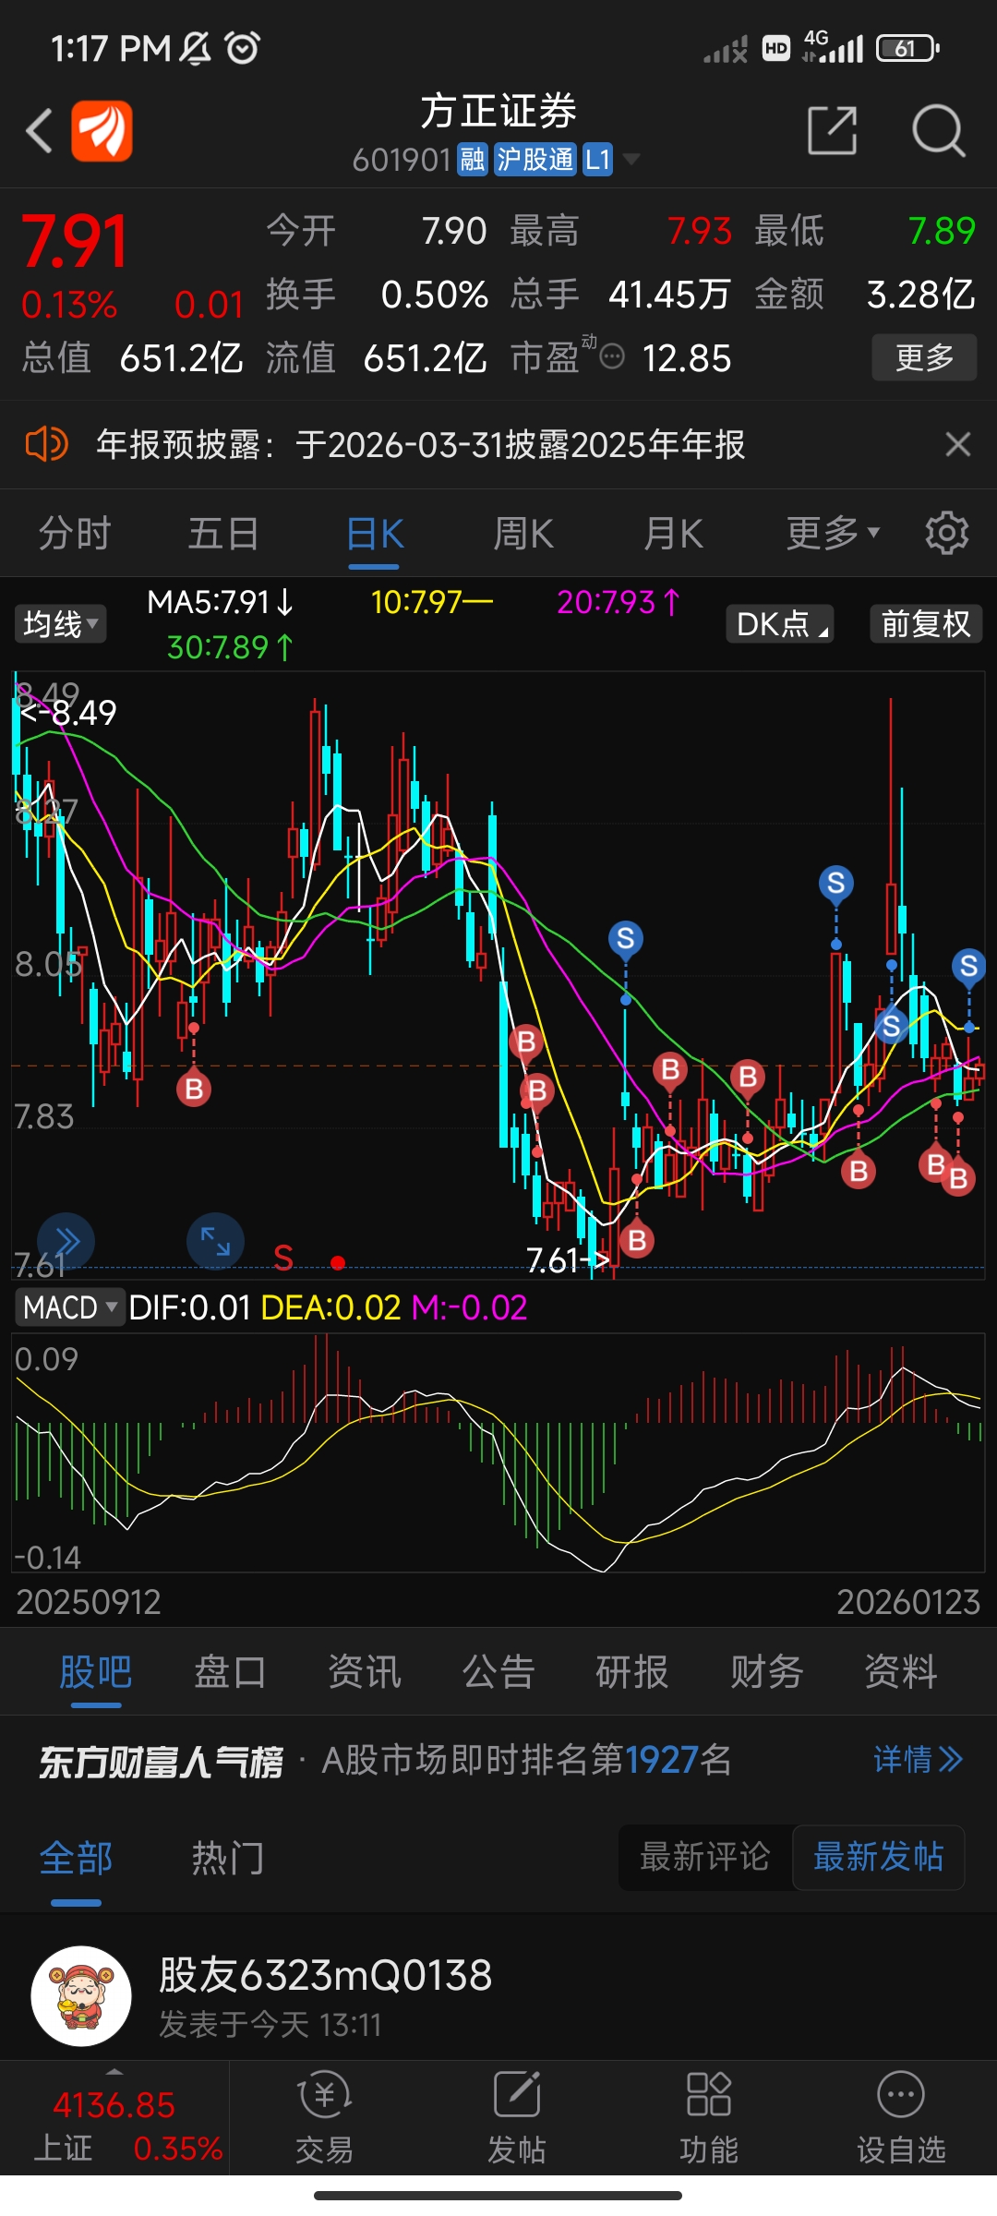The width and height of the screenshot is (997, 2216).
Task: Open the 功能 grid functions icon
Action: point(709,2094)
